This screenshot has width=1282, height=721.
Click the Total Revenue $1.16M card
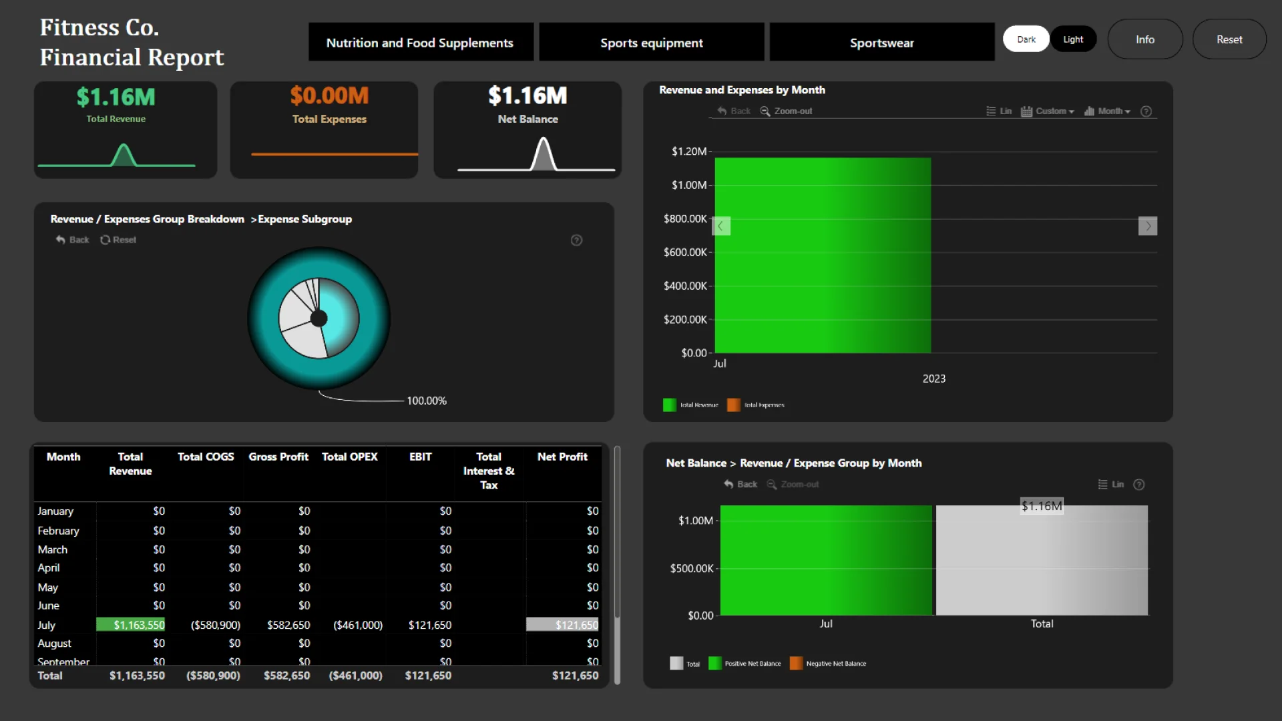(x=126, y=130)
